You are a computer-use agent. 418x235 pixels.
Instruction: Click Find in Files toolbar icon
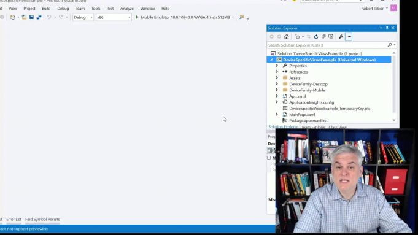242,17
